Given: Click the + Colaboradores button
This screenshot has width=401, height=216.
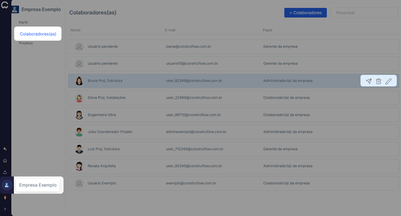Looking at the screenshot, I should click(x=306, y=13).
